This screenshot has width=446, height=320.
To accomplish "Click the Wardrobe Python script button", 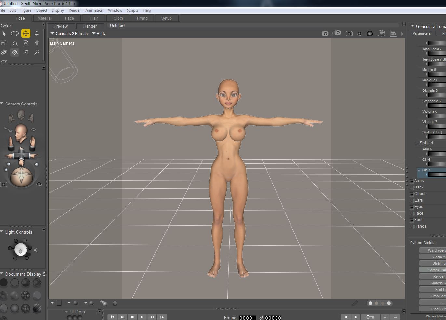I will (x=432, y=250).
